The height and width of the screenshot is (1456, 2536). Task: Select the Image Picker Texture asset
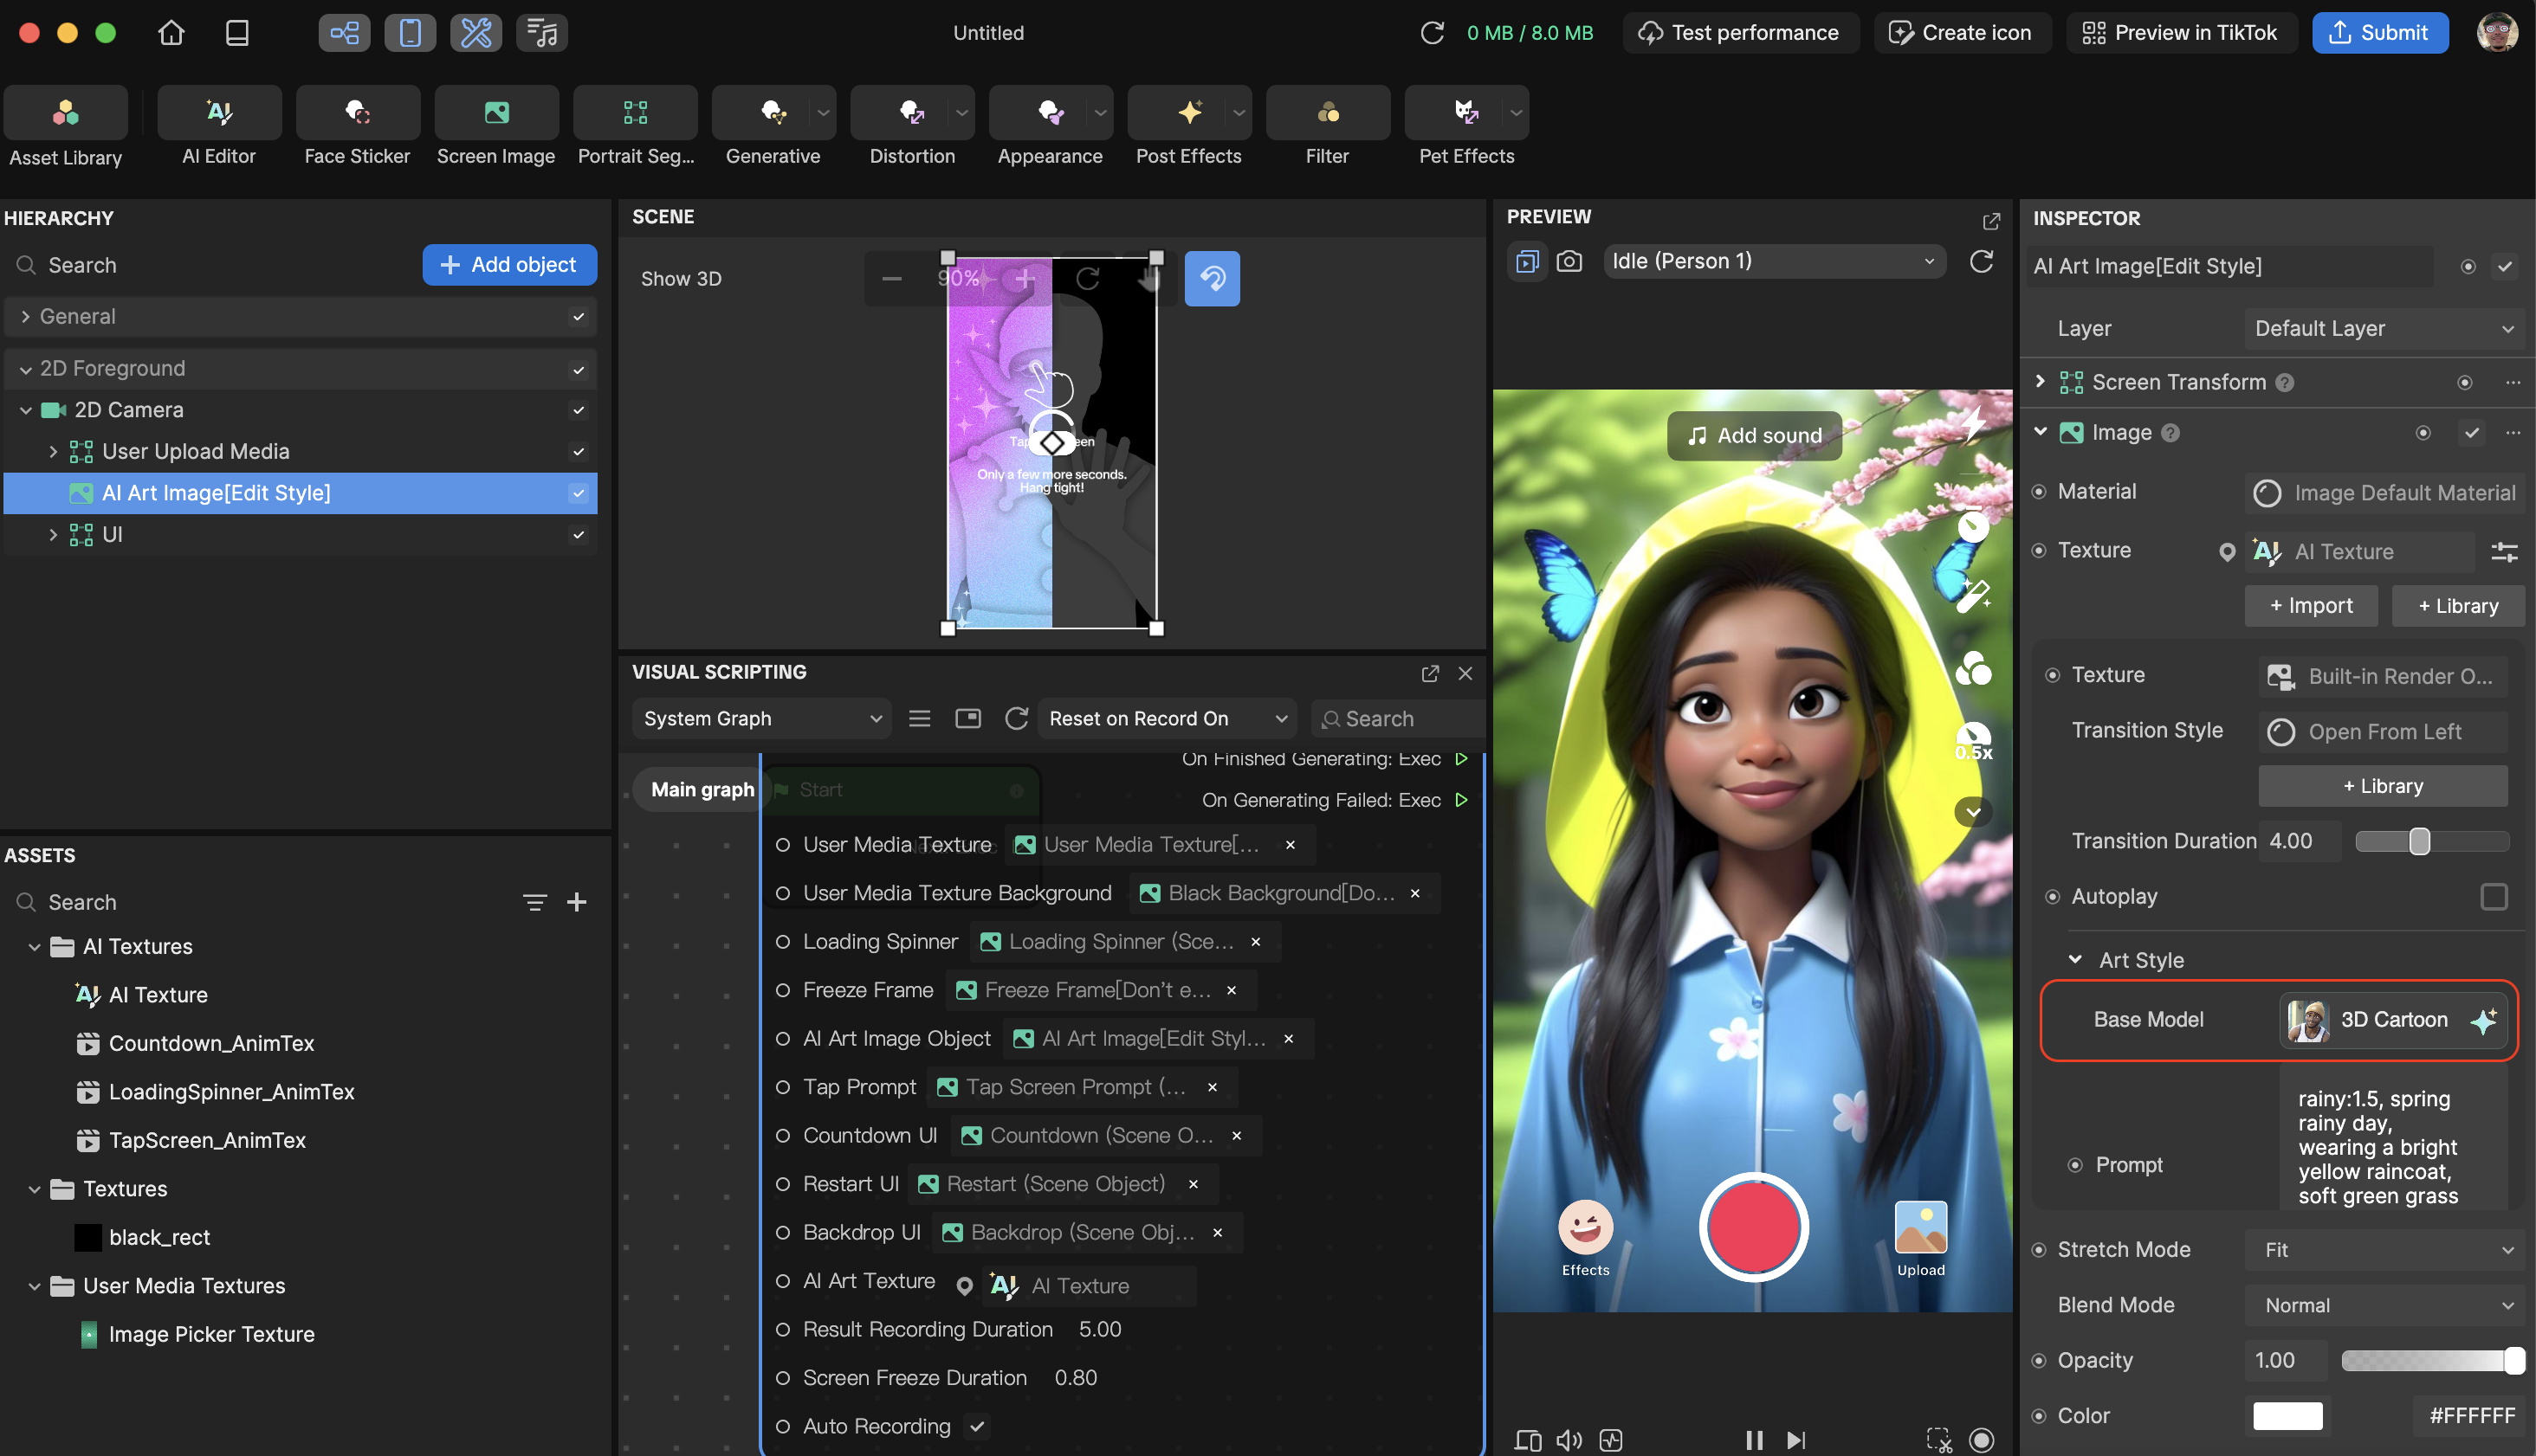point(211,1335)
